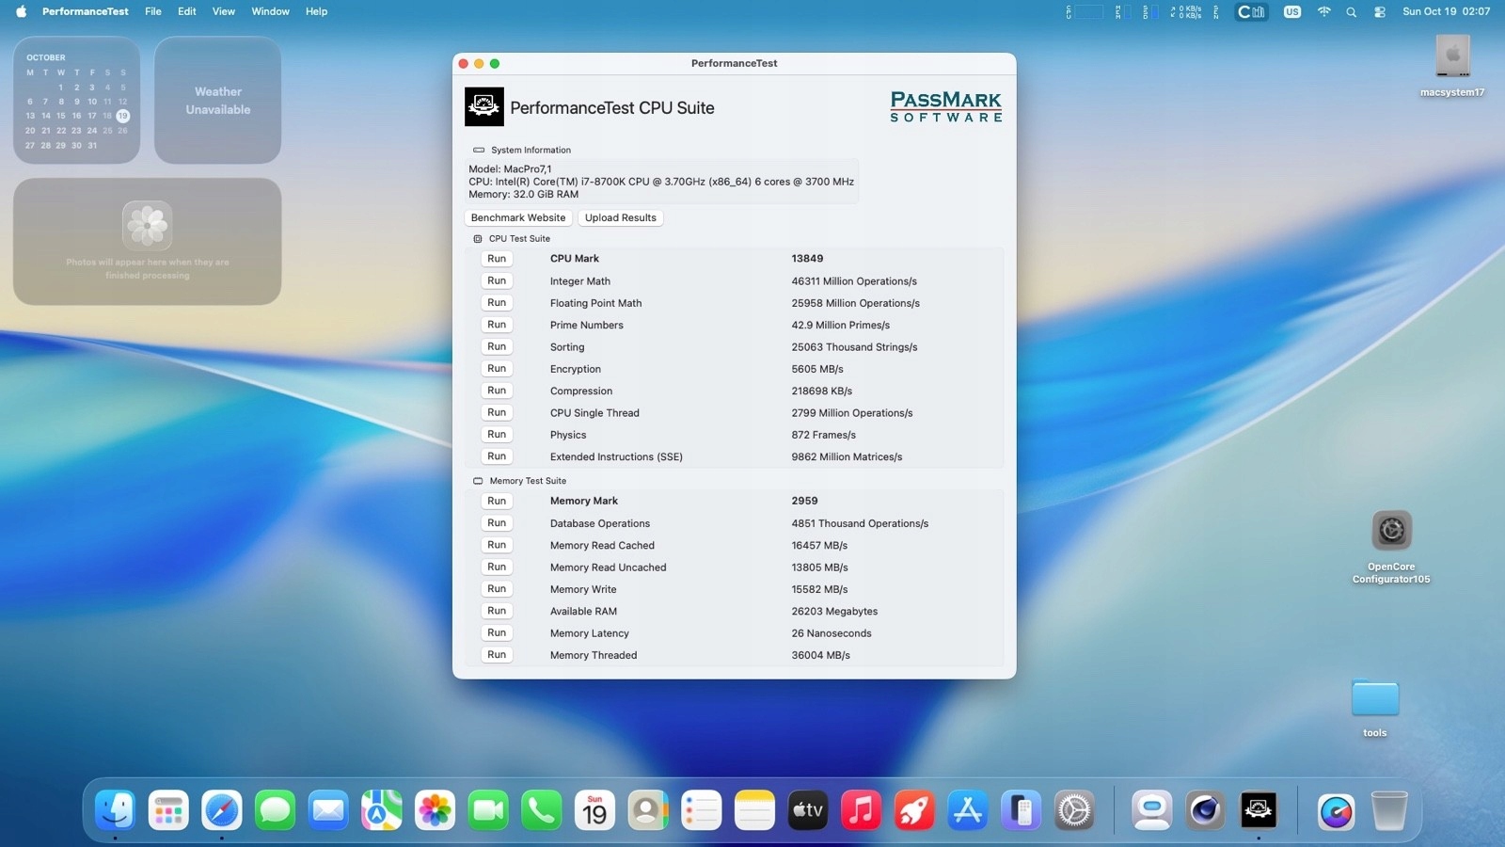The image size is (1505, 847).
Task: Click the Upload Results button
Action: (621, 217)
